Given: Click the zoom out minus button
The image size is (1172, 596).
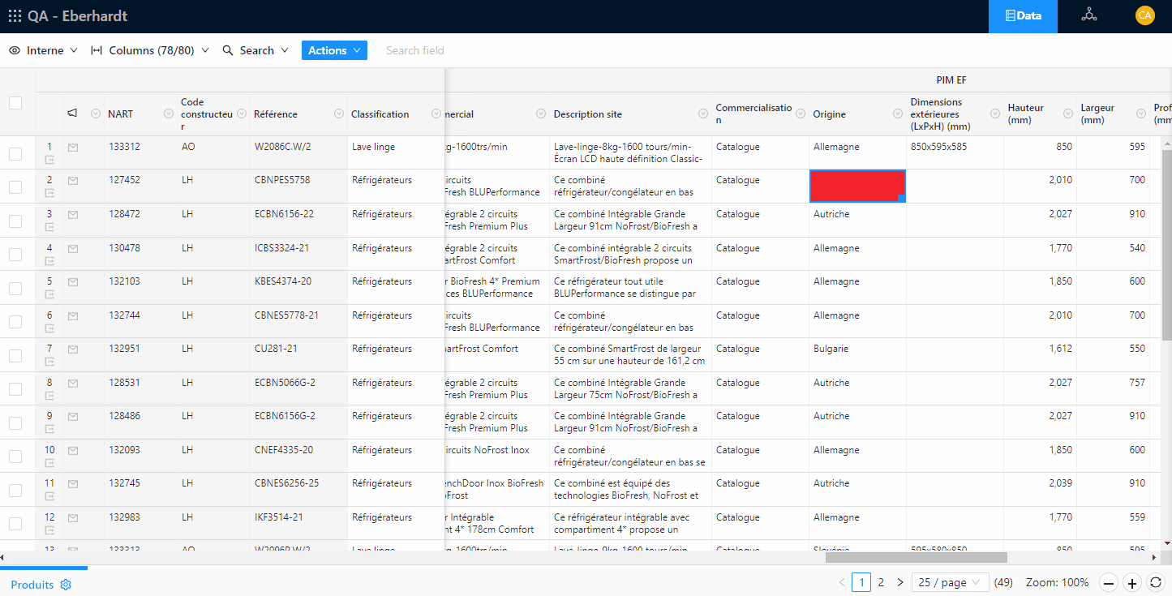Looking at the screenshot, I should (1109, 582).
